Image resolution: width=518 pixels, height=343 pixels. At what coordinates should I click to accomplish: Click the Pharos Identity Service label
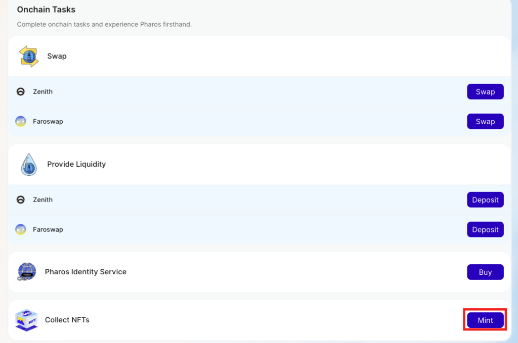point(85,272)
